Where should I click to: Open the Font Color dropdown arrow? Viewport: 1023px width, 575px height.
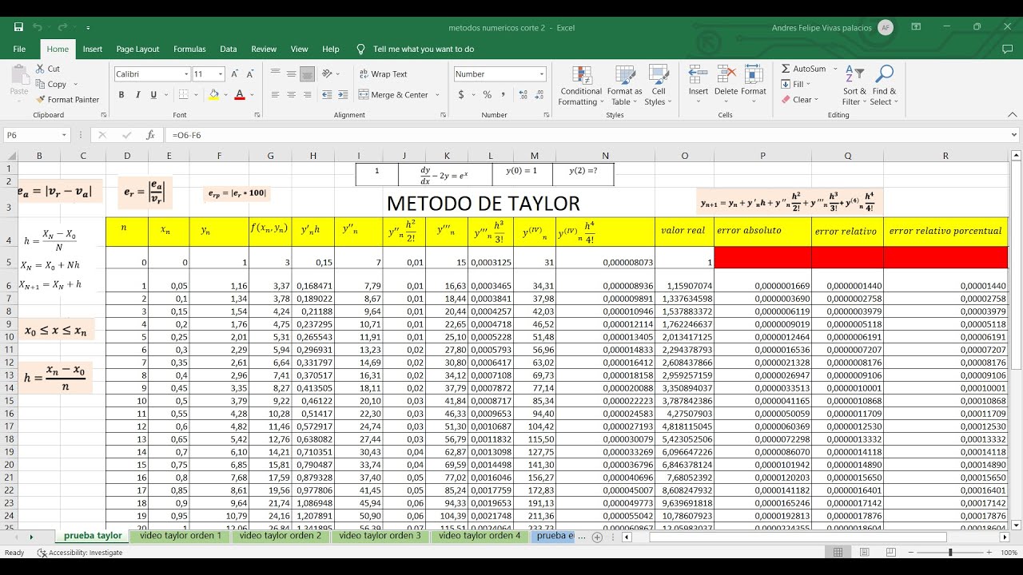250,95
